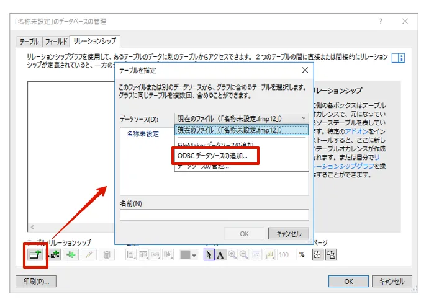Click the align left edges arrange icon
434x307 pixels.
coord(131,254)
